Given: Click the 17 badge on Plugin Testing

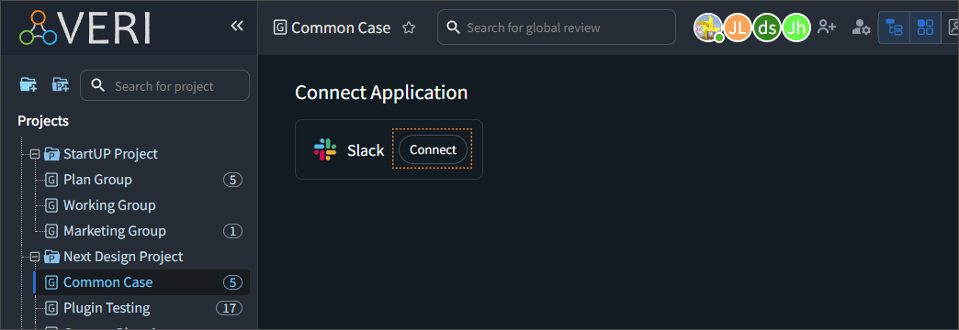Looking at the screenshot, I should pyautogui.click(x=230, y=308).
